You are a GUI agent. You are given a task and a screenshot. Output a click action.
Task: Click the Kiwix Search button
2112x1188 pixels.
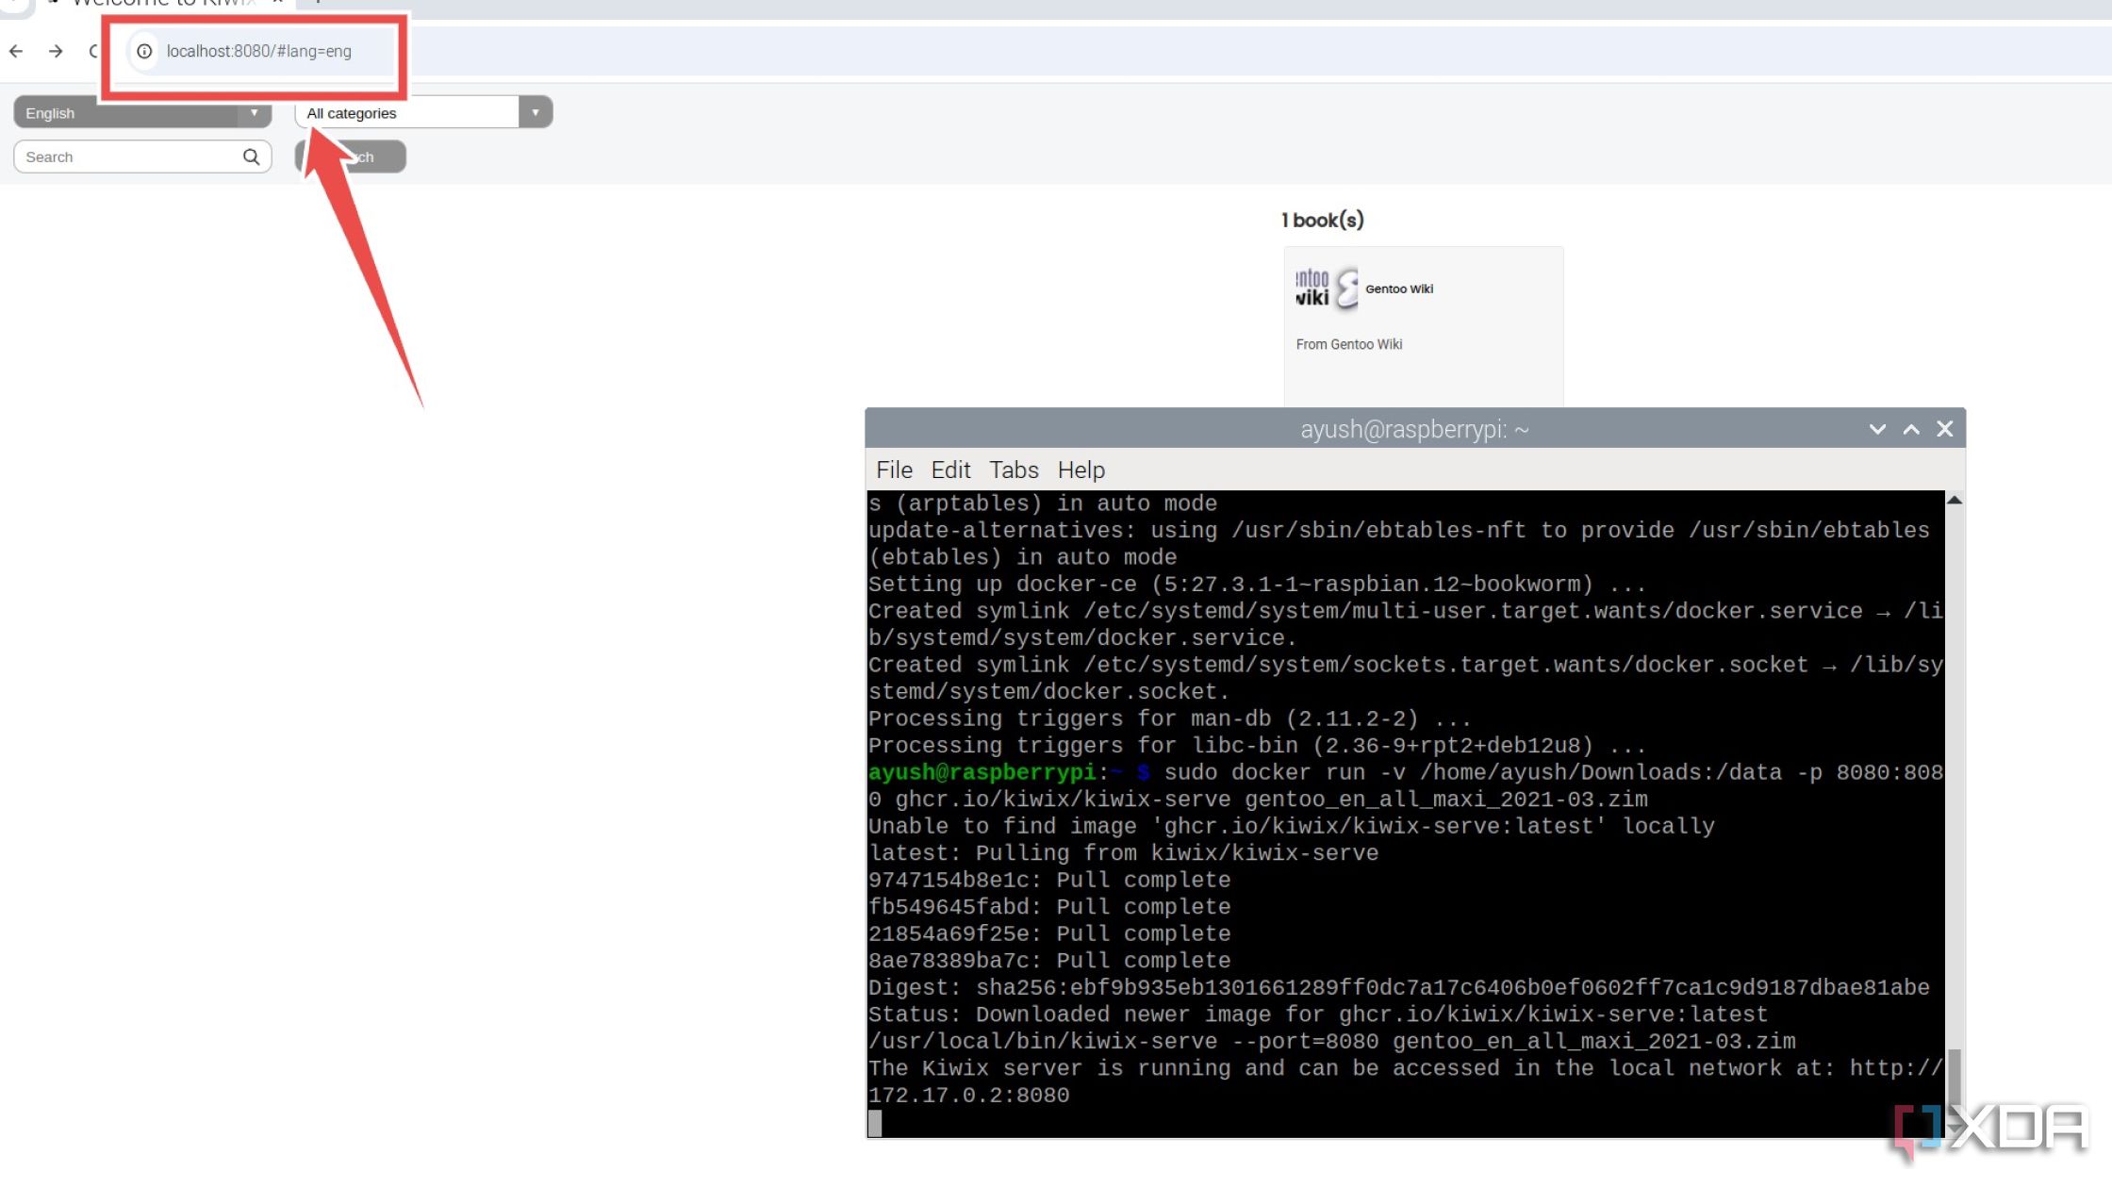pos(348,157)
